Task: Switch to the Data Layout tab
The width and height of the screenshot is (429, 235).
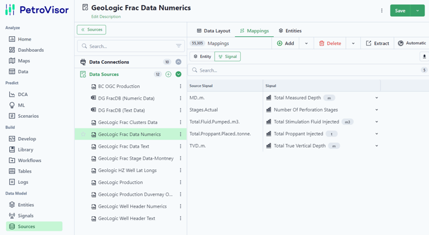Action: pyautogui.click(x=213, y=31)
